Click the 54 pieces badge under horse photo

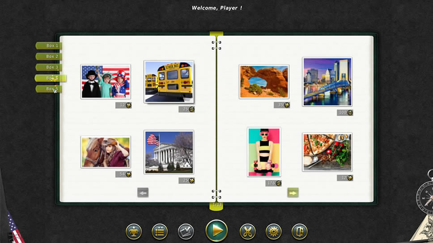(x=123, y=174)
